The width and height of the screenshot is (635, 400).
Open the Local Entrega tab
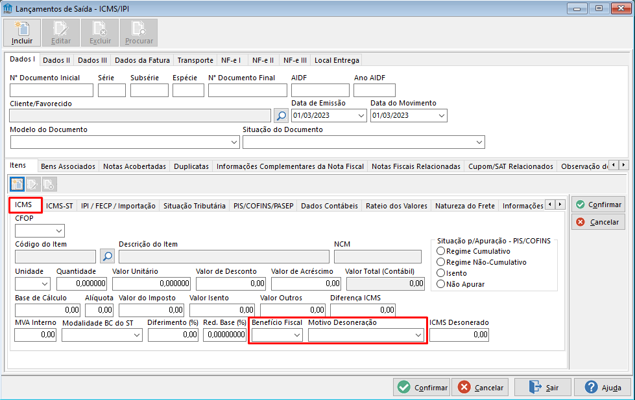337,60
